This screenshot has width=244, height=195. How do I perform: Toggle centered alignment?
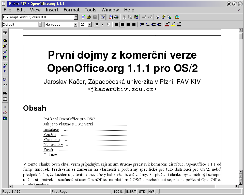point(122,24)
